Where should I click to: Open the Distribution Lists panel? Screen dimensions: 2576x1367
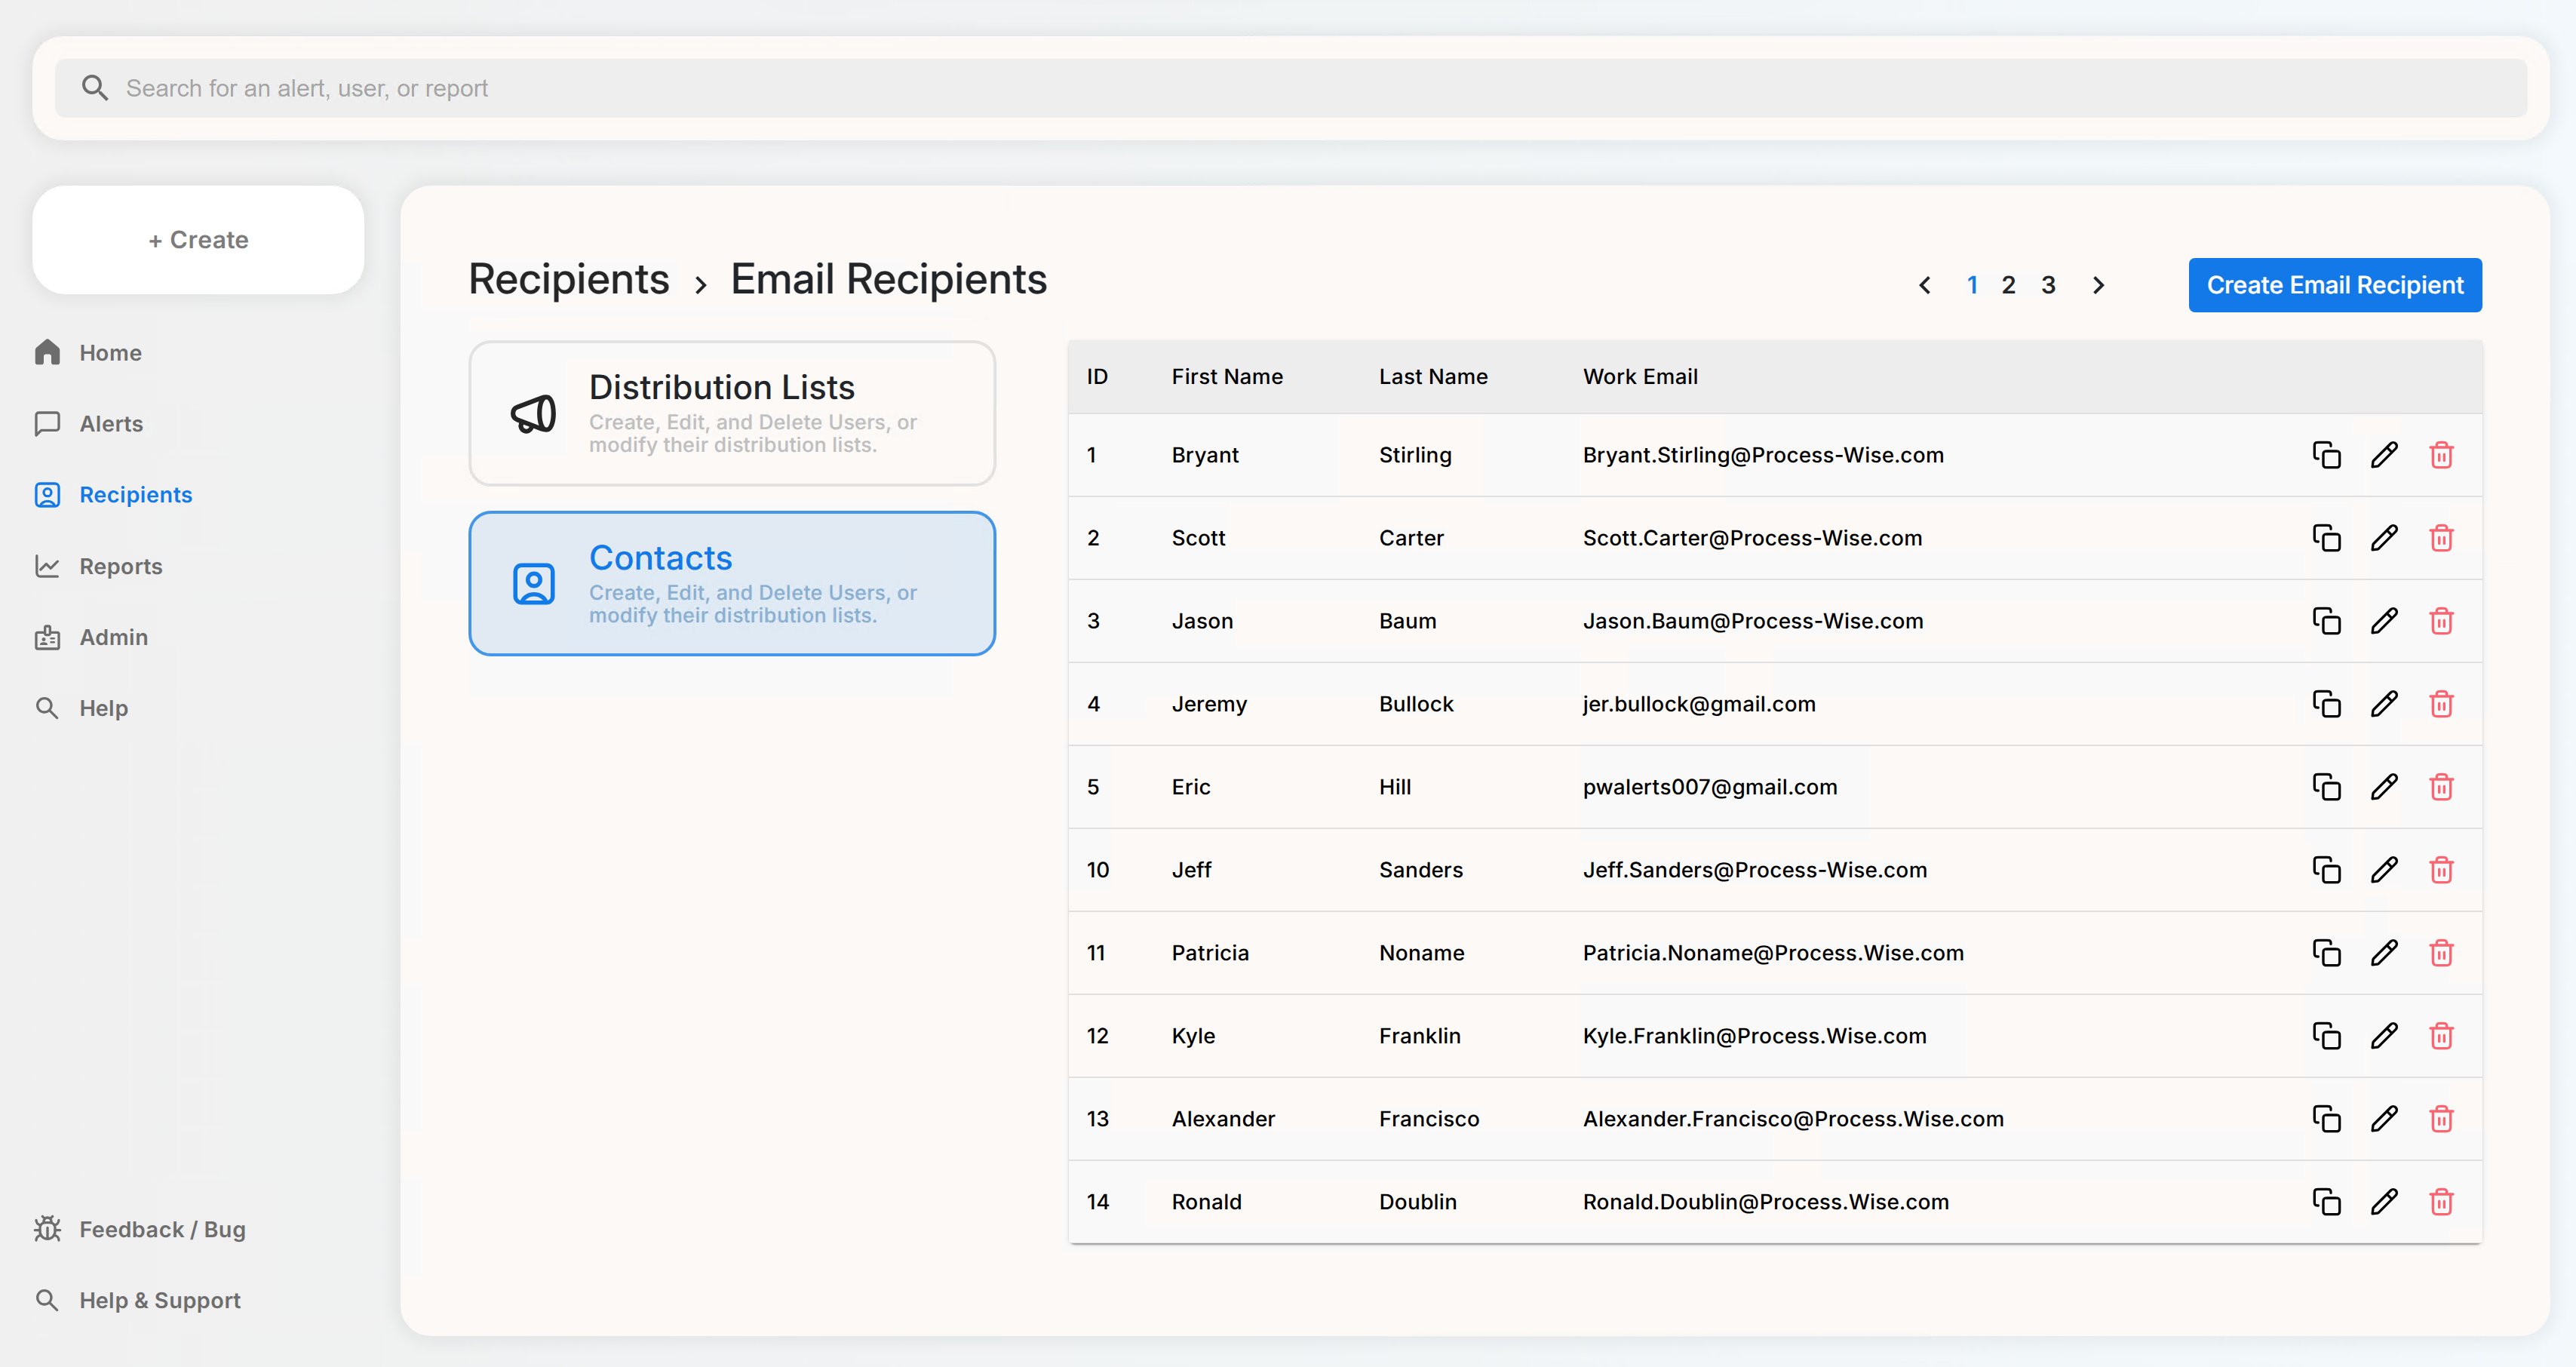pyautogui.click(x=732, y=413)
